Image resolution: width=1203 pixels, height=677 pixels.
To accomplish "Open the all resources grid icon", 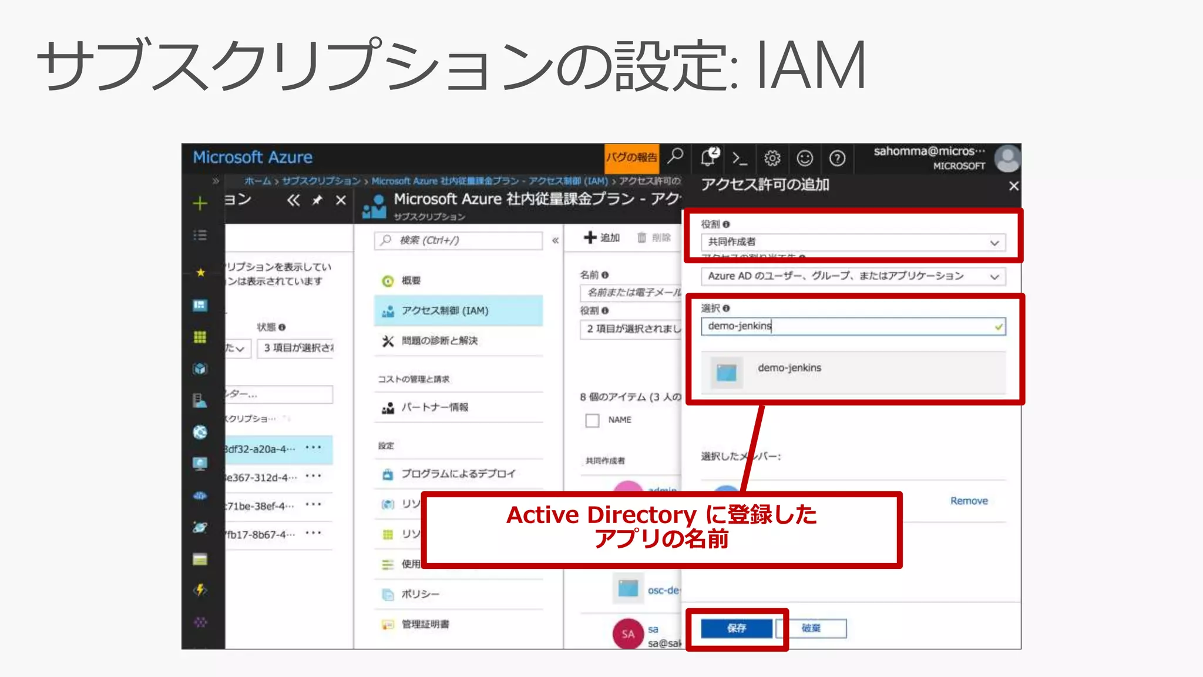I will [200, 337].
